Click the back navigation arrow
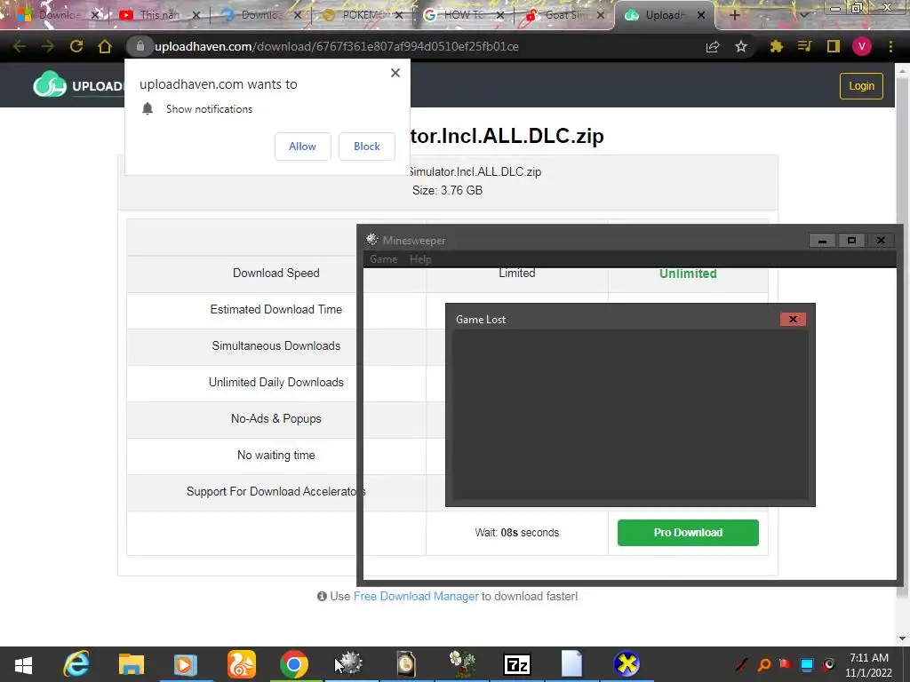Image resolution: width=910 pixels, height=682 pixels. pyautogui.click(x=20, y=46)
